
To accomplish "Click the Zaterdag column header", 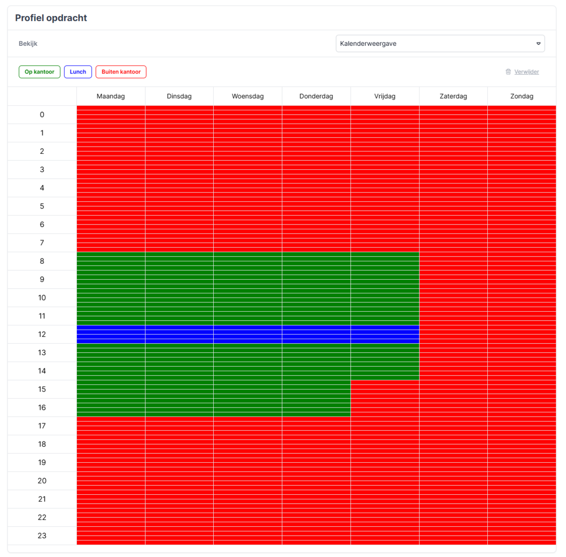I will pos(453,96).
